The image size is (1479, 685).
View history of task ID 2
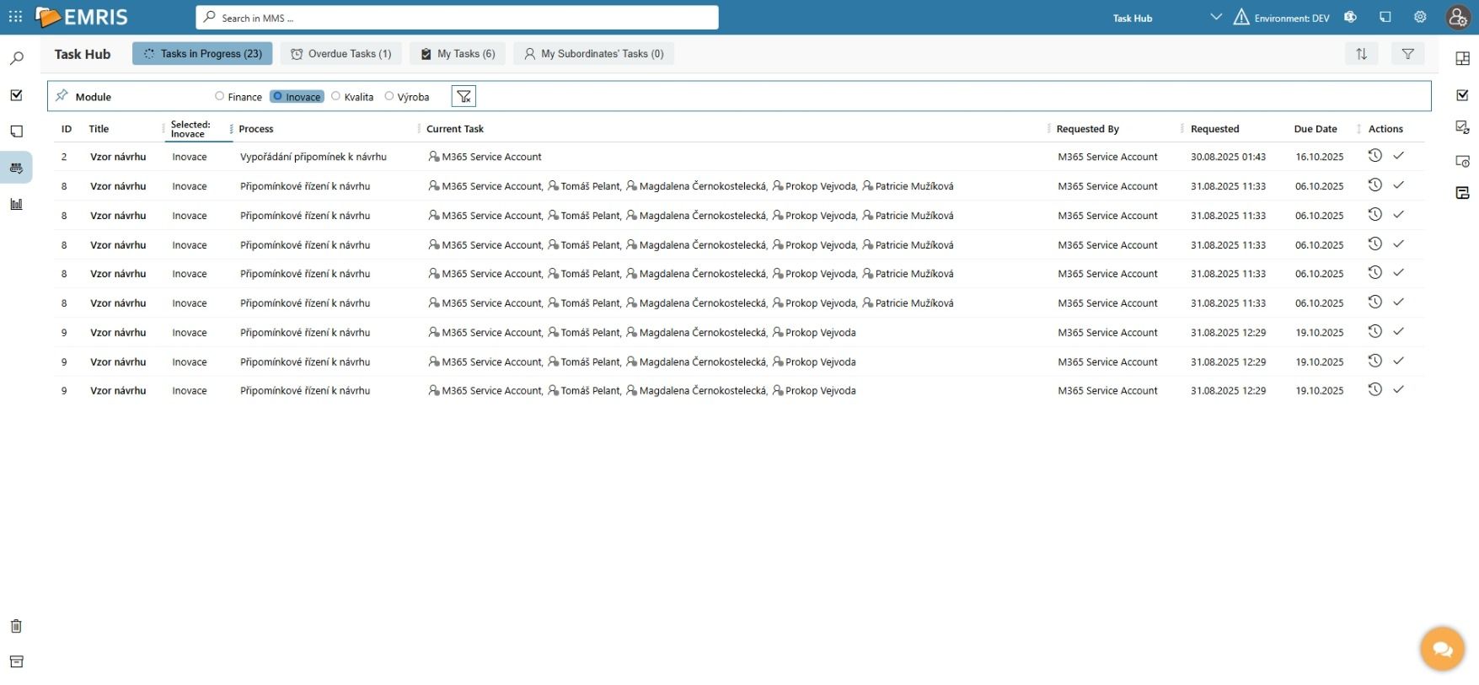(1375, 156)
